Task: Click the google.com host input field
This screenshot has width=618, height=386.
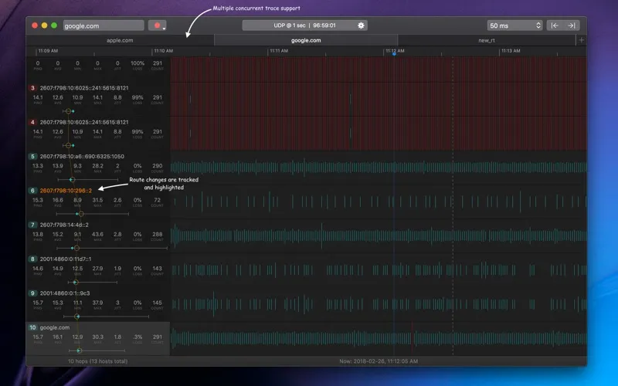Action: (104, 25)
